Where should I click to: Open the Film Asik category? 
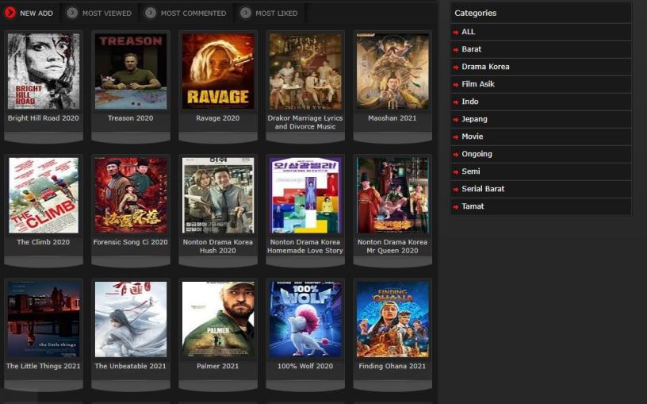click(x=541, y=84)
